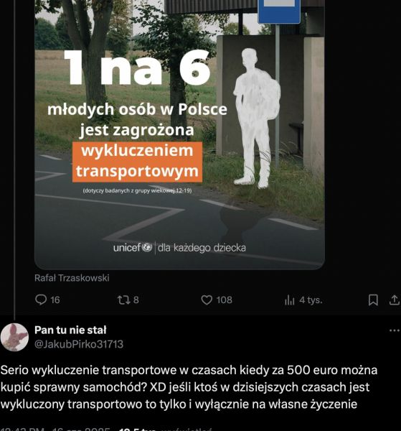
Task: Like the post with the heart icon
Action: click(x=207, y=300)
